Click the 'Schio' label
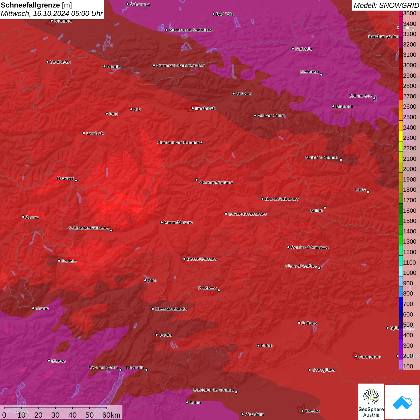420x420 pixels. click(195, 403)
